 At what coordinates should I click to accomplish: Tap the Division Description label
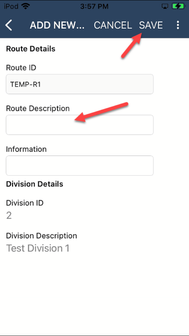click(41, 236)
